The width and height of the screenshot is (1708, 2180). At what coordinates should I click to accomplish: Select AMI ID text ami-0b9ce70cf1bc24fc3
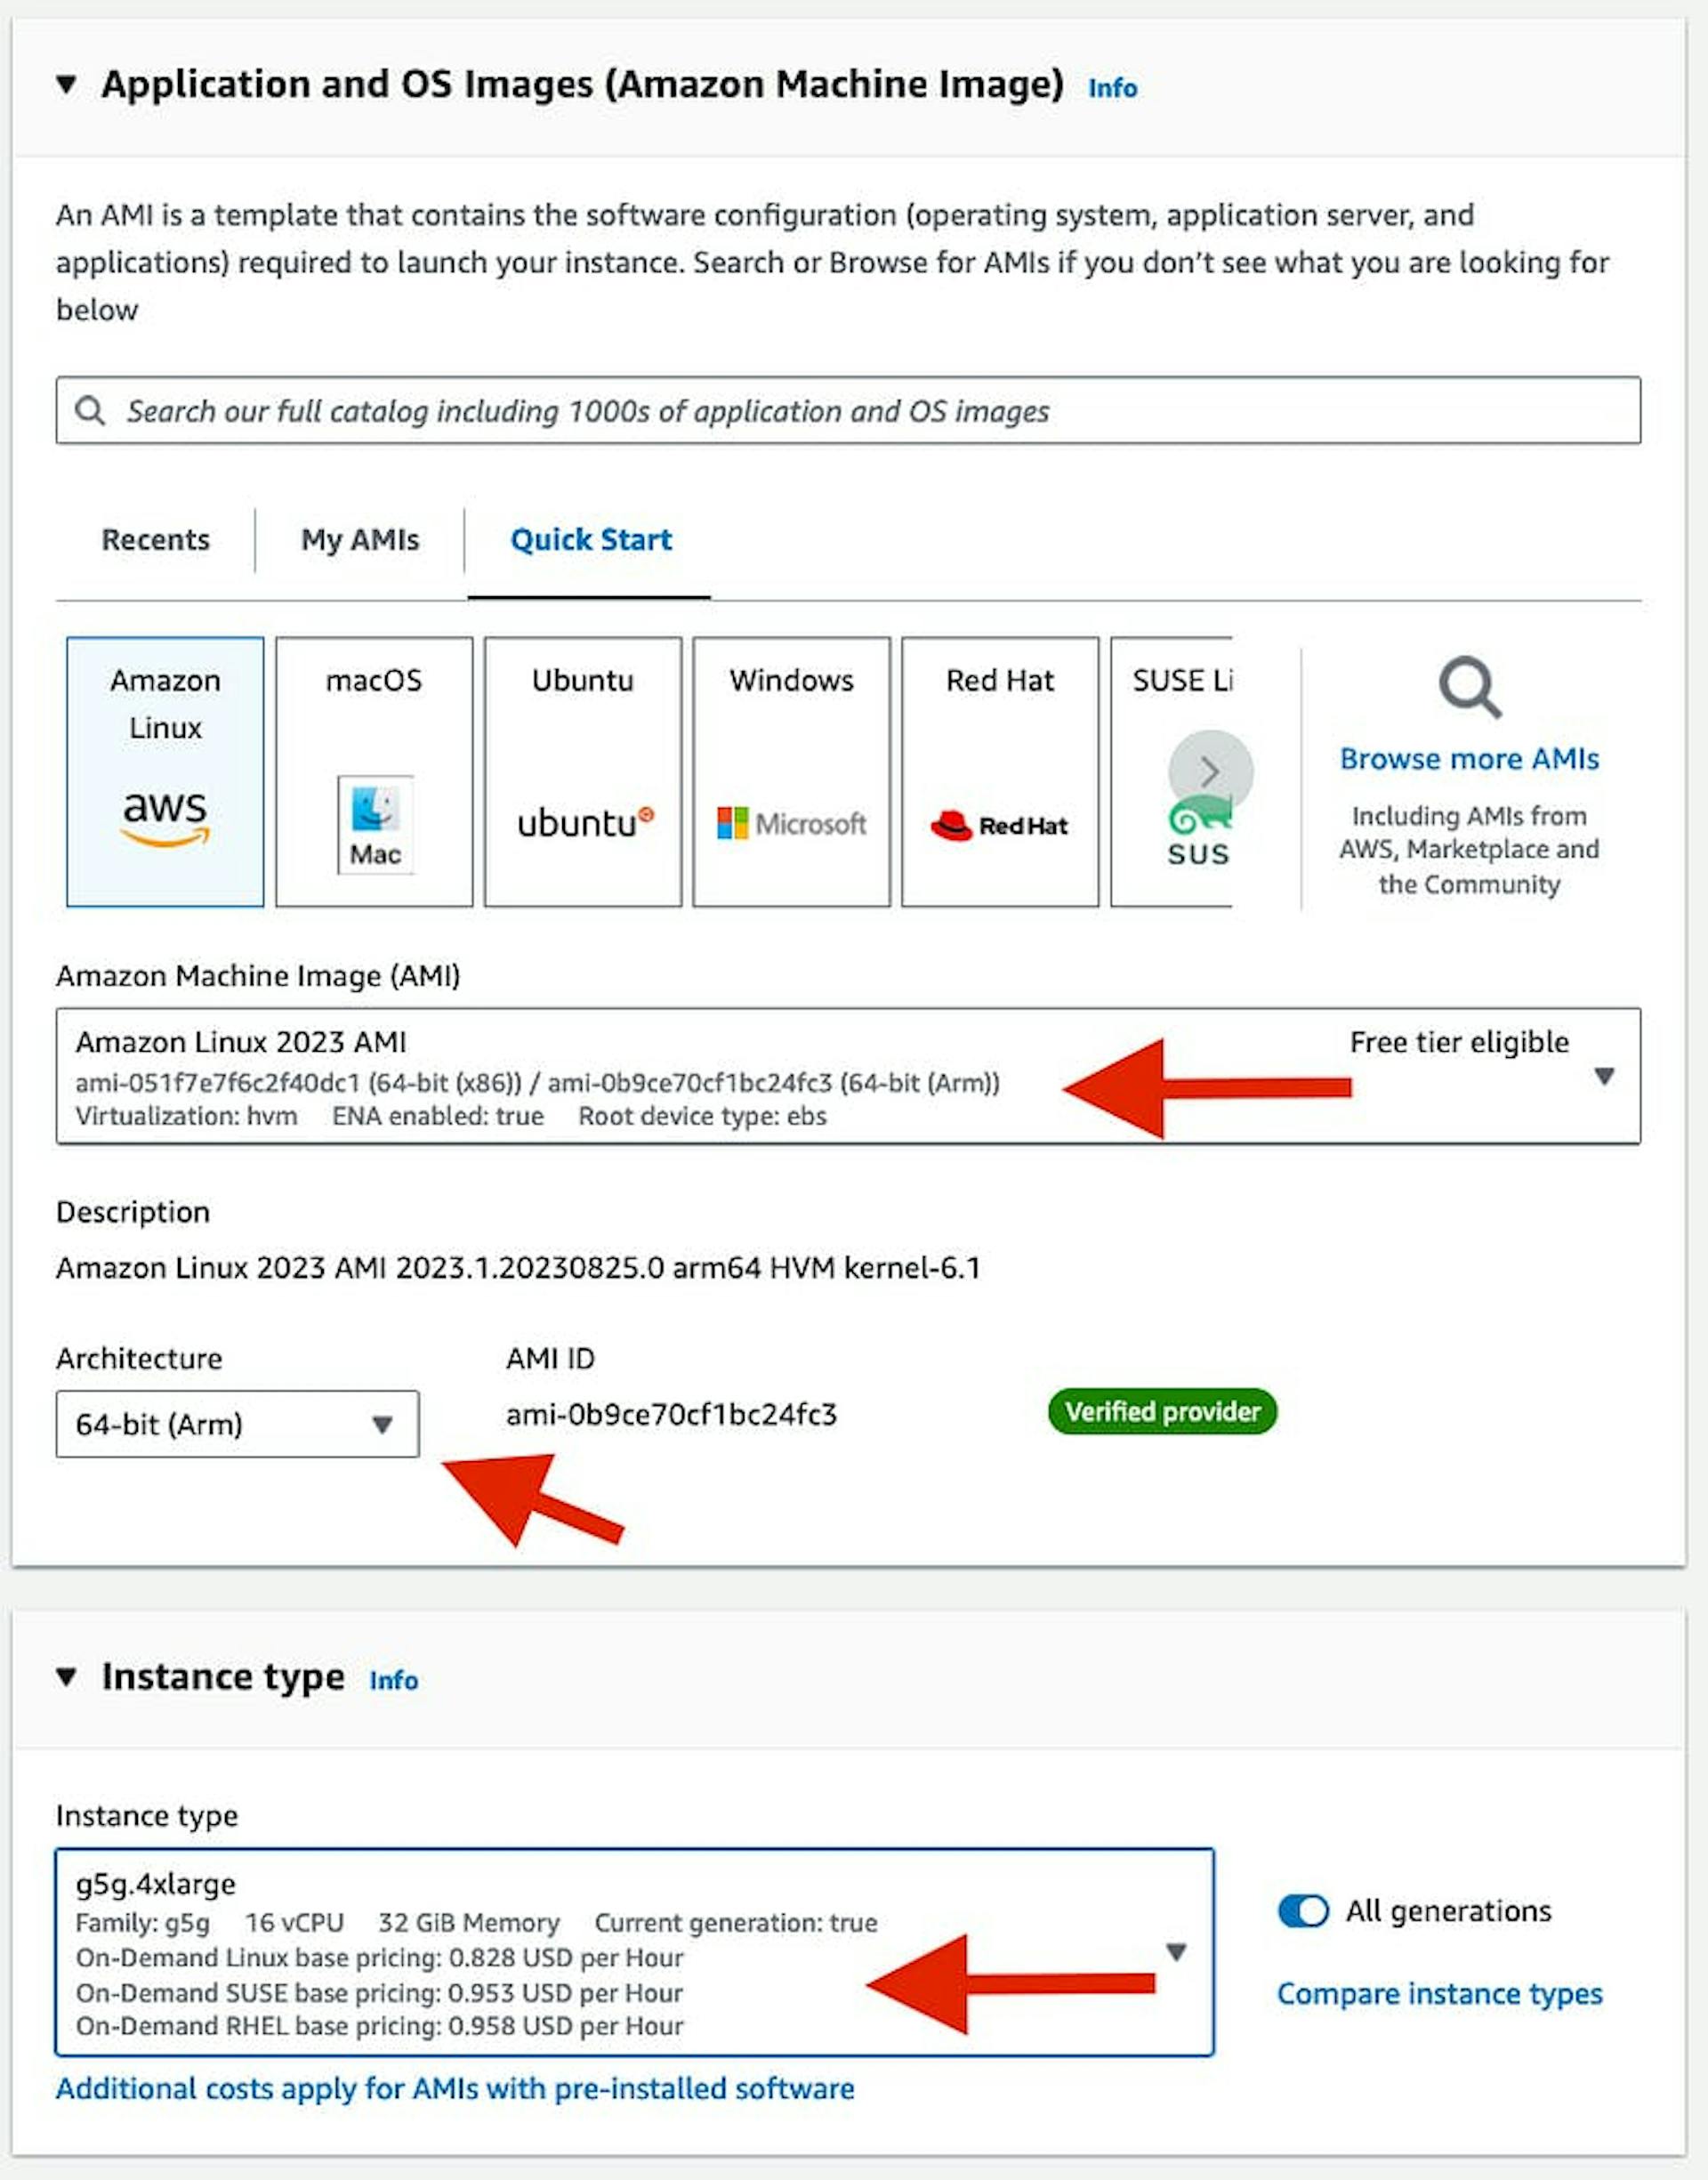[x=671, y=1415]
